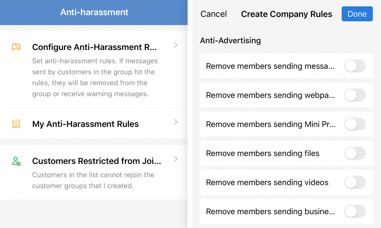Open Customers Restricted from Joining chevron
381x228 pixels.
pos(176,159)
